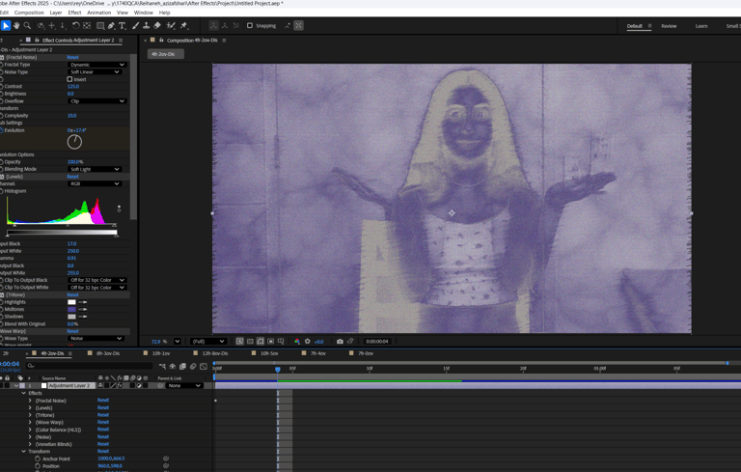Switch to the Review workspace
The image size is (741, 472).
[x=669, y=26]
